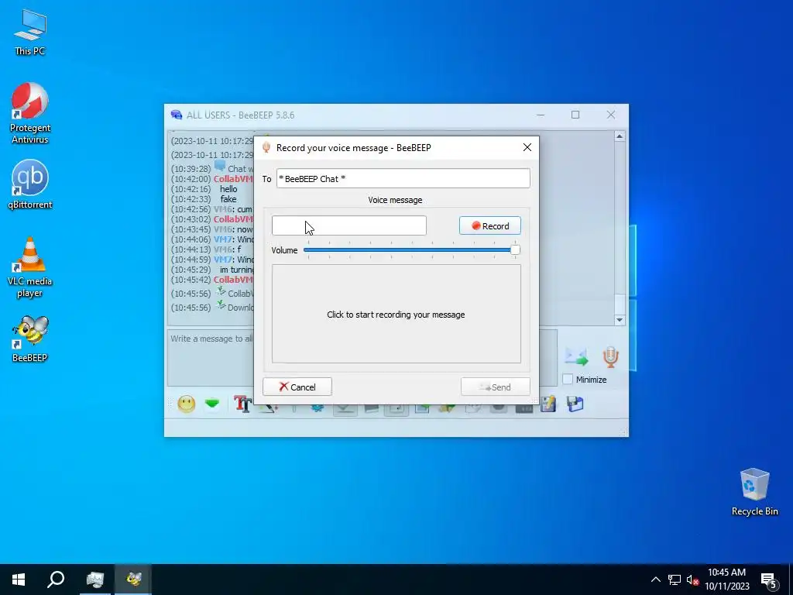This screenshot has width=793, height=595.
Task: Click the greyed-out Send button
Action: 495,387
